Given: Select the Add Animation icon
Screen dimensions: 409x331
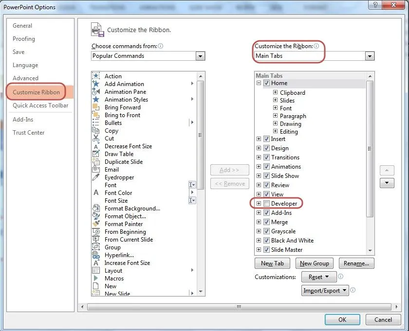Looking at the screenshot, I should (96, 84).
